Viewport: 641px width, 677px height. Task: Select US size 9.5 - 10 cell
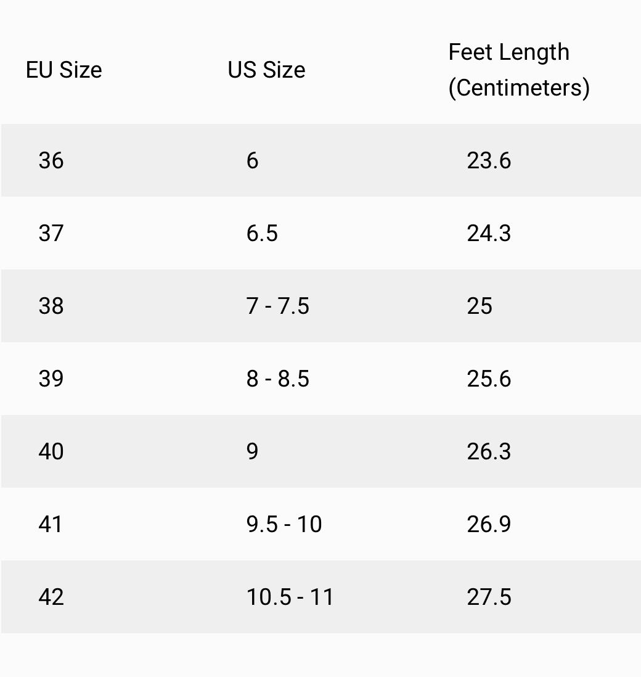pos(284,524)
